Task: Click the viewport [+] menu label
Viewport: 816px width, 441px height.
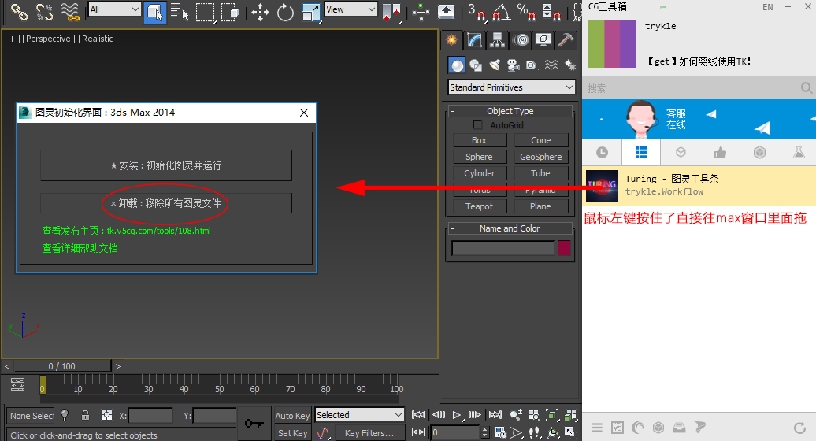Action: (x=12, y=39)
